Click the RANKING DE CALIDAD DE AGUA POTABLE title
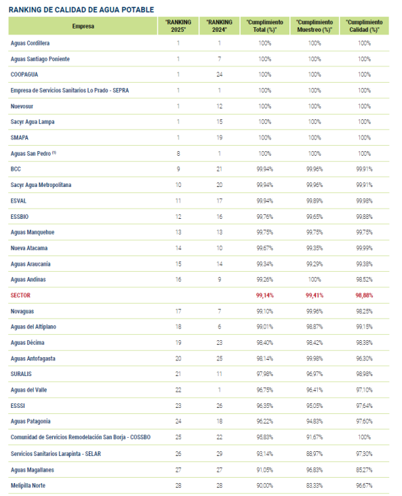 click(81, 9)
